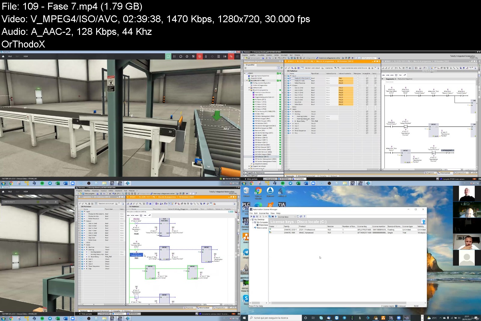481x321 pixels.
Task: Collapse the Segmento 3 network
Action: click(383, 79)
